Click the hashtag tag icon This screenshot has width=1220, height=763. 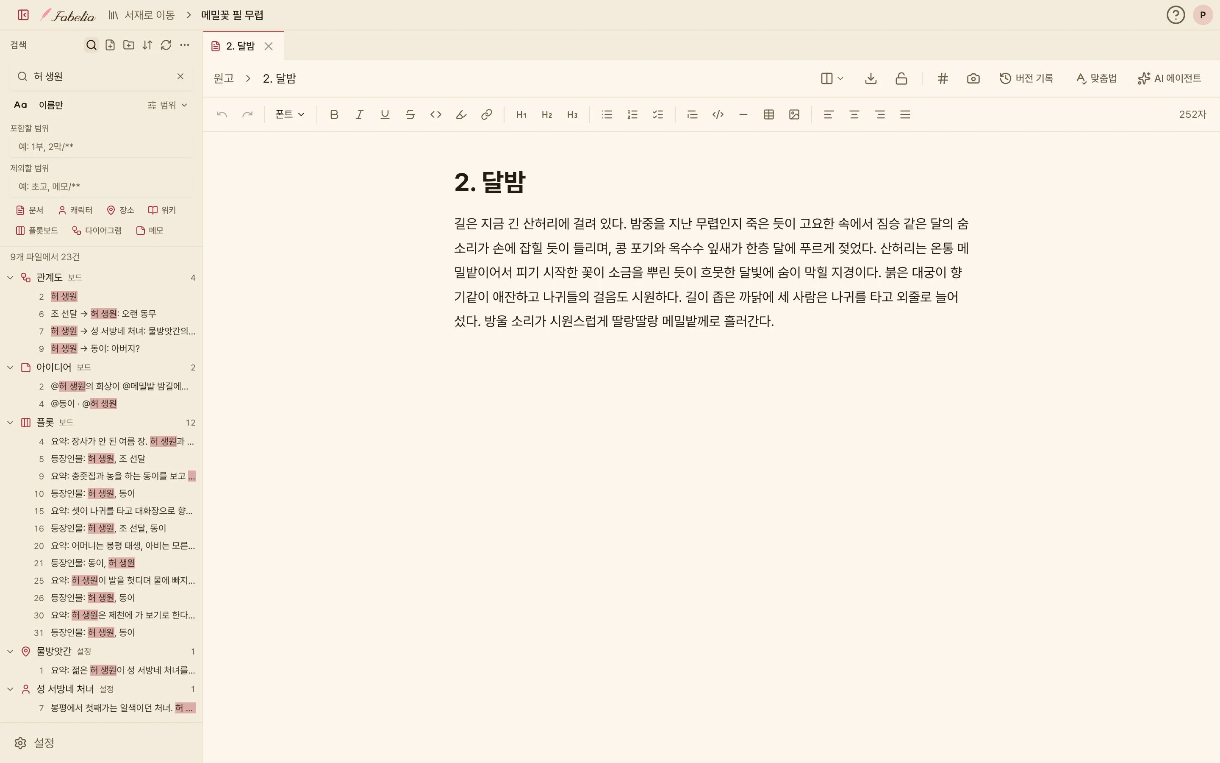click(943, 78)
